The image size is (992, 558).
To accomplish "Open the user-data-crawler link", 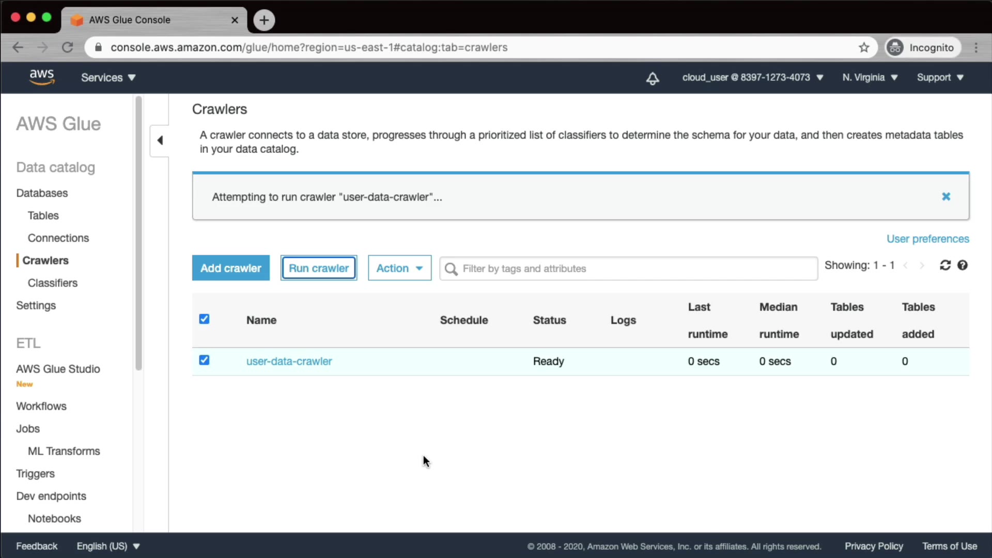I will coord(289,361).
